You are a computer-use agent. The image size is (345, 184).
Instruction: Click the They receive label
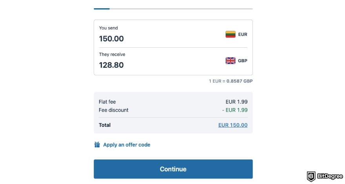pos(112,54)
